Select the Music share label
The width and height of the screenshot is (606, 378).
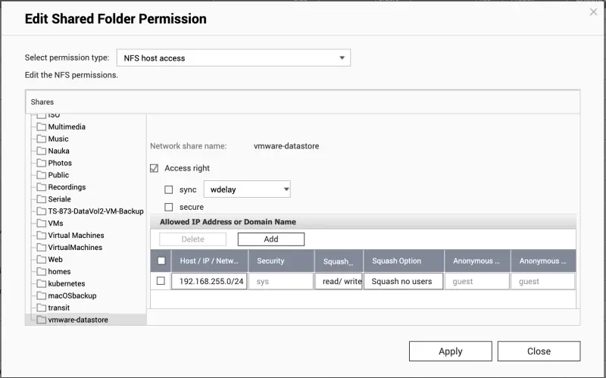pos(58,139)
